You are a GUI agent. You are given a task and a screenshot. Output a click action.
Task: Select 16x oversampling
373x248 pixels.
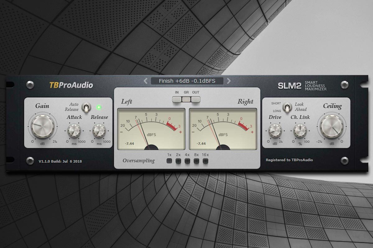205,161
